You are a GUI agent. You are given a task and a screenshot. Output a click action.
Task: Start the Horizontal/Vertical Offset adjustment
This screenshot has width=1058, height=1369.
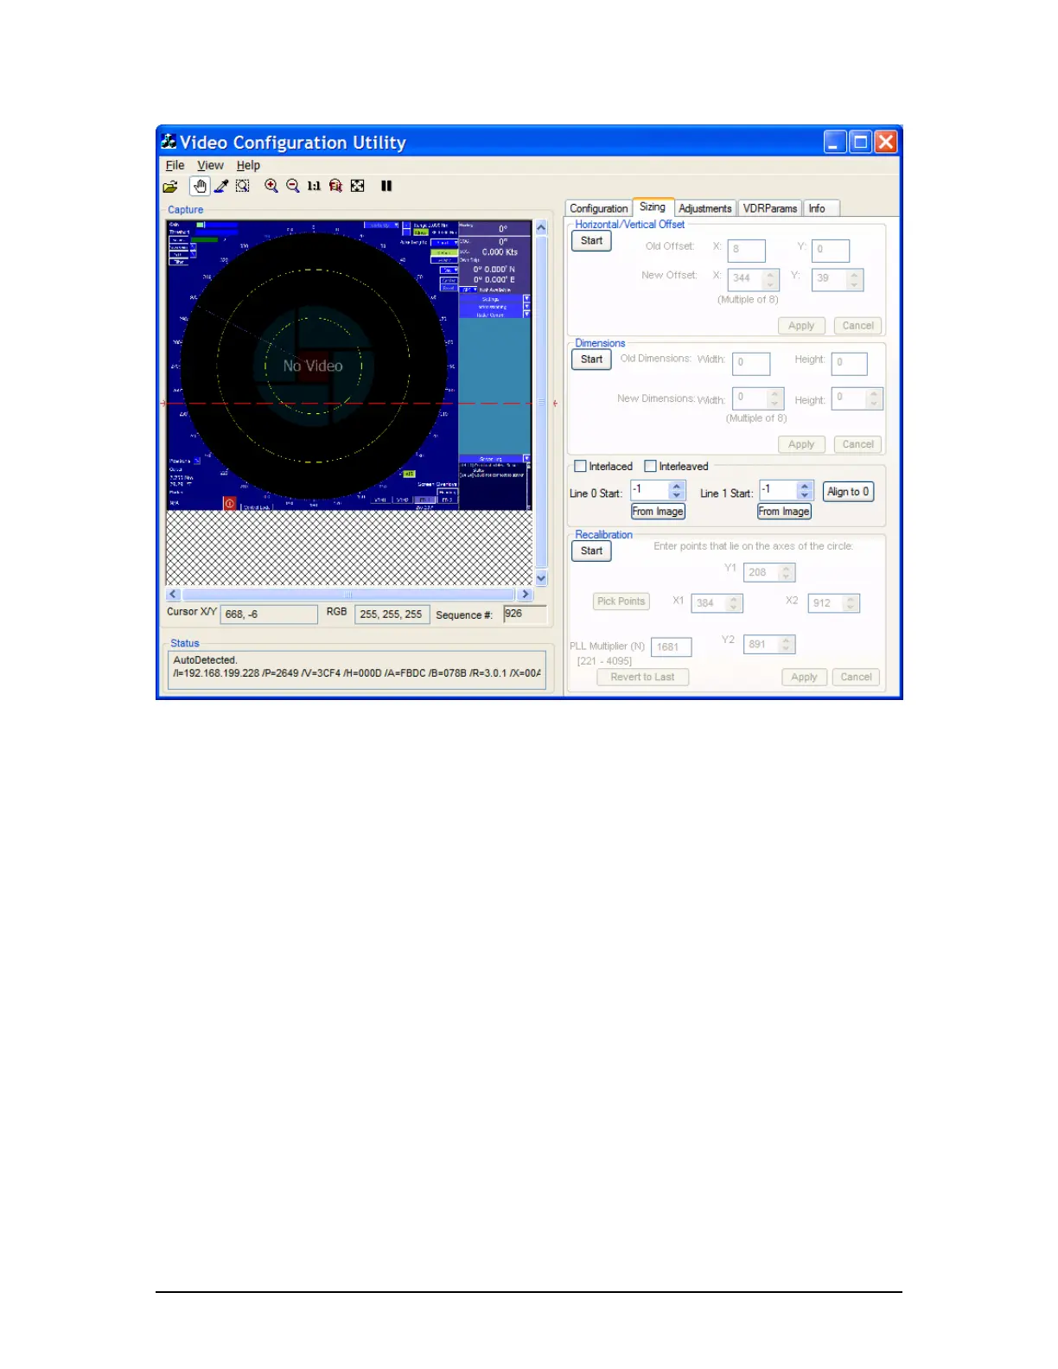tap(591, 241)
